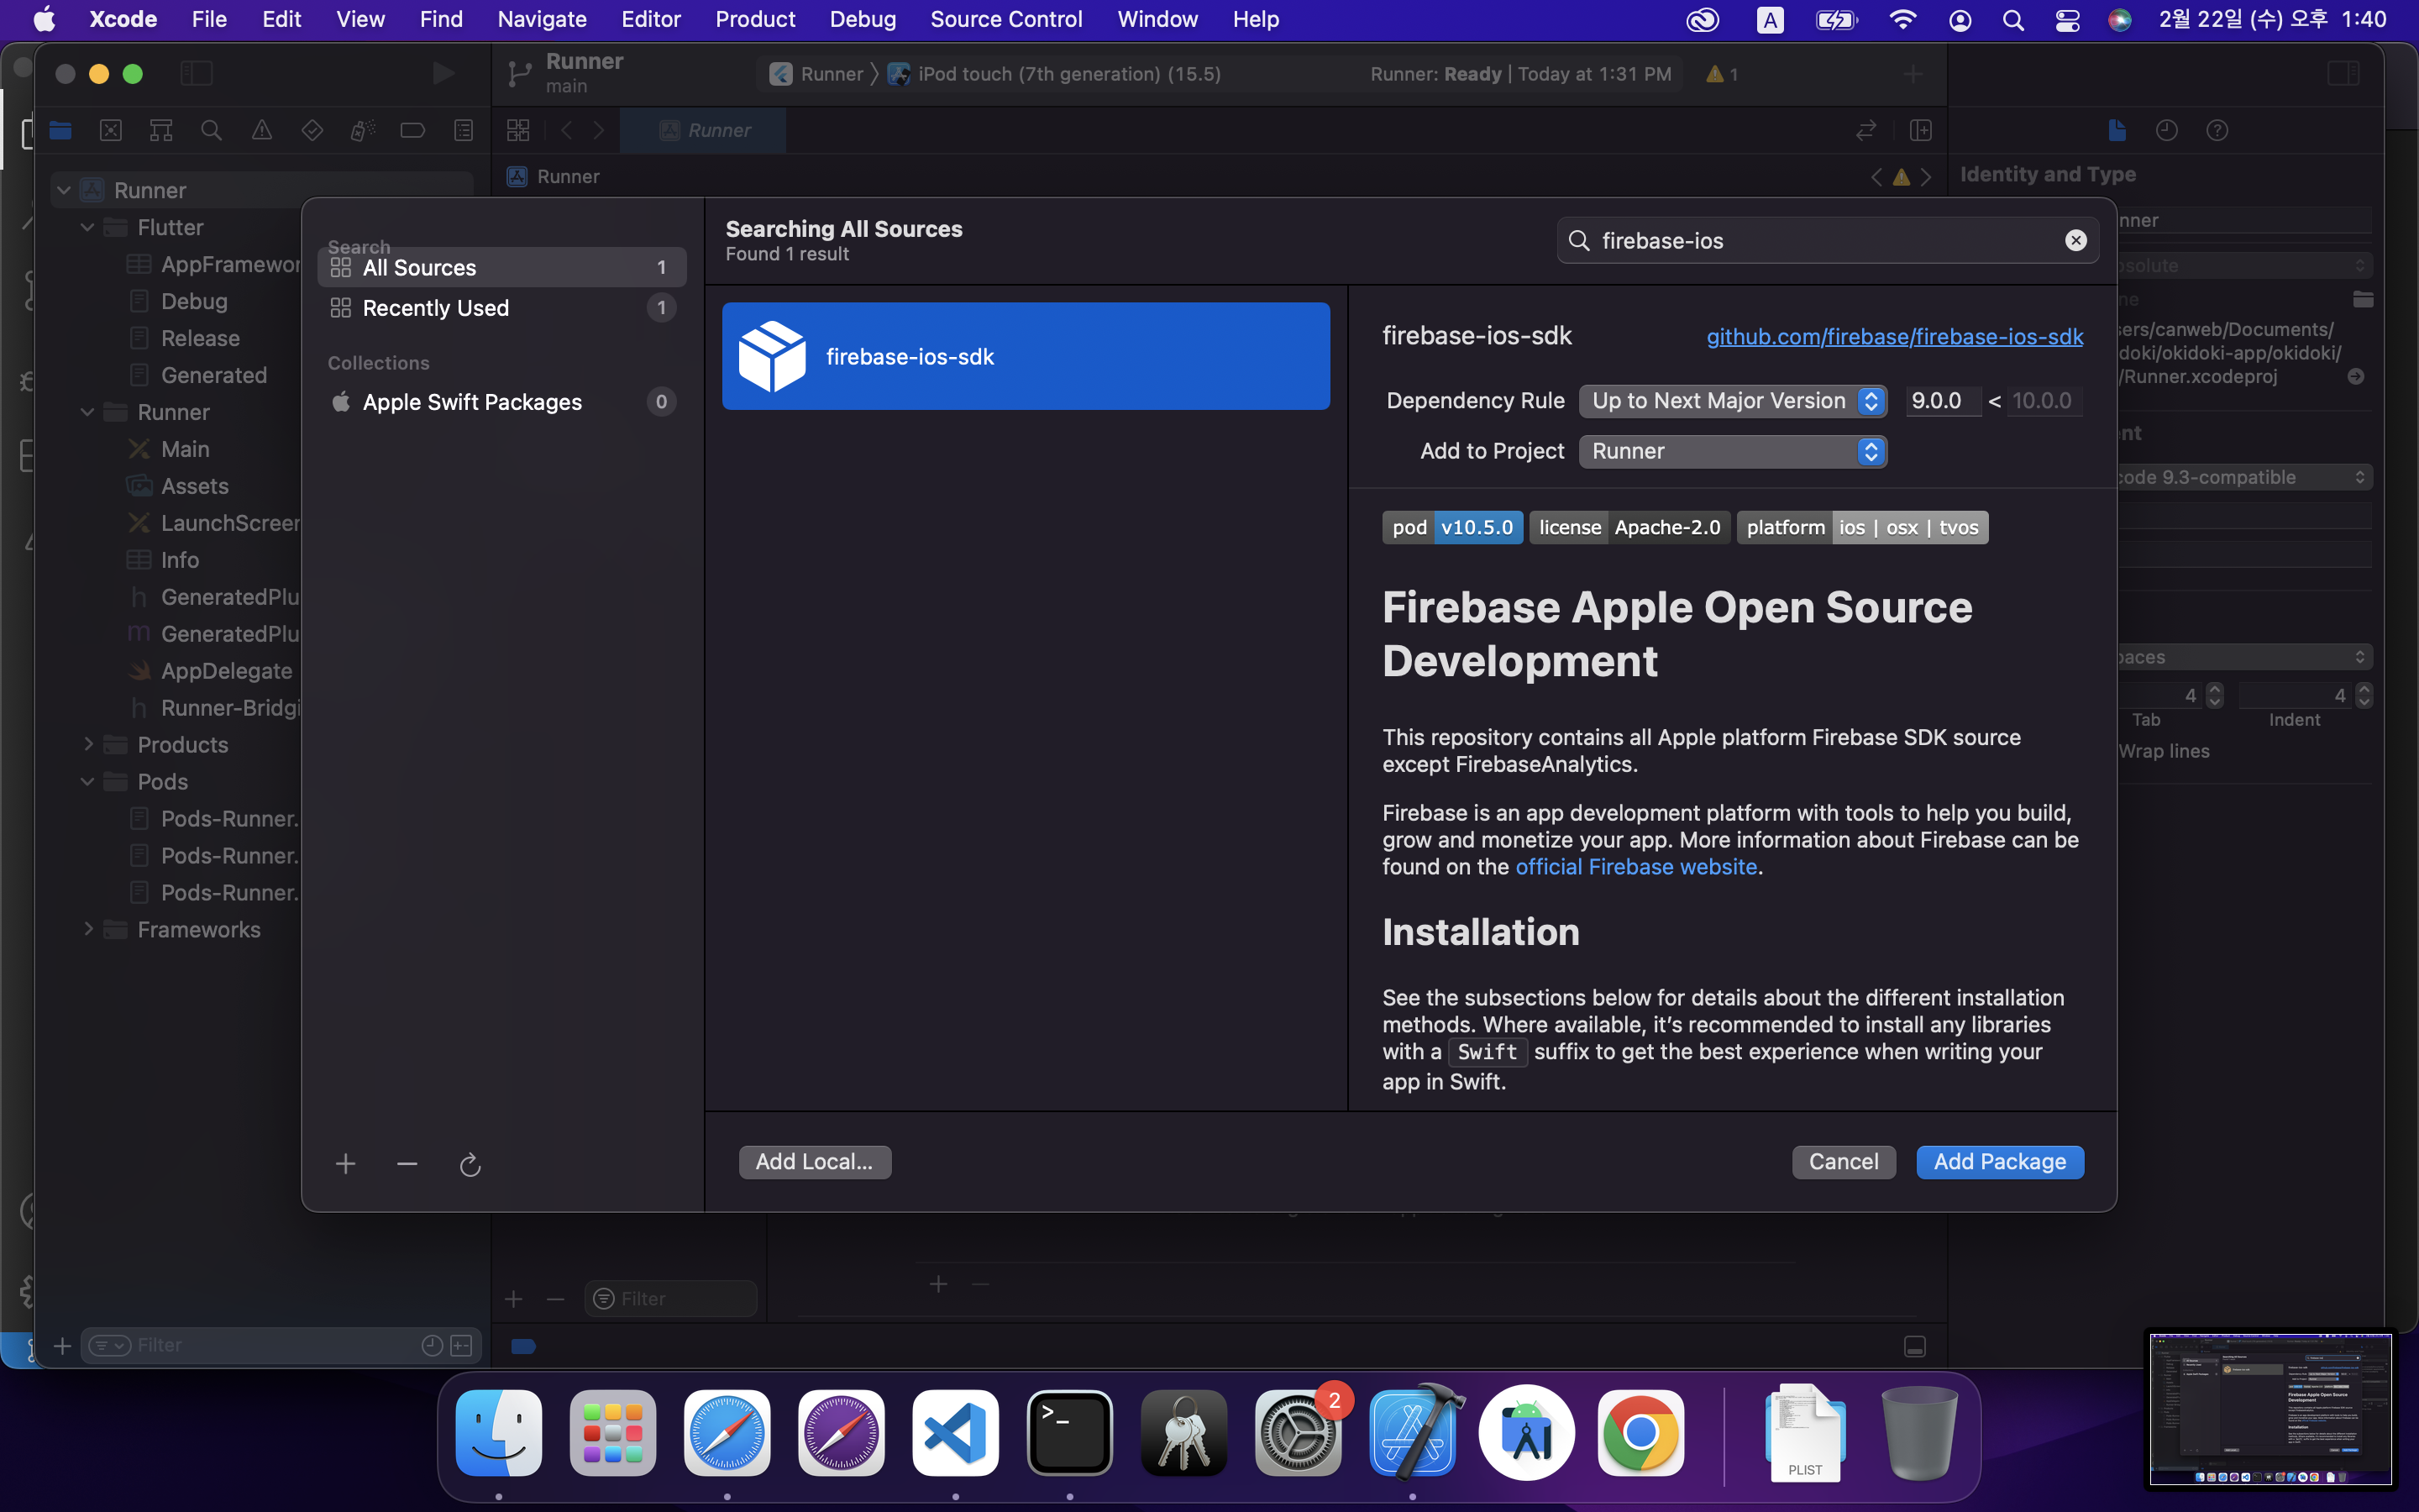Open the Product menu

coord(755,19)
